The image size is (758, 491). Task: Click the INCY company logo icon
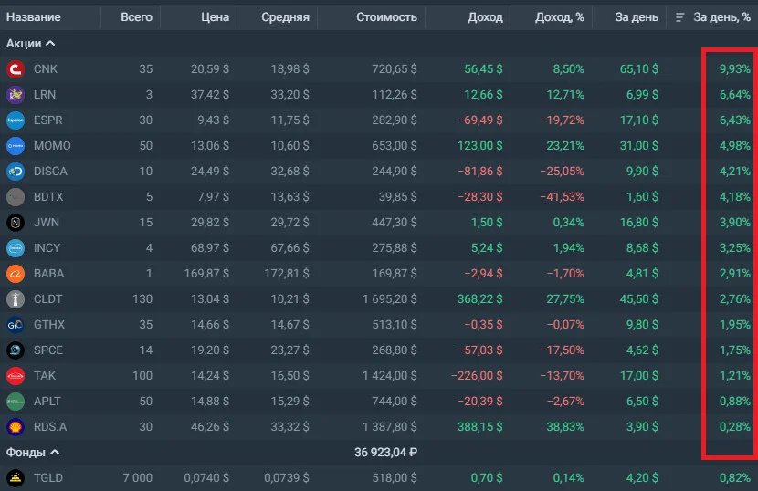16,248
